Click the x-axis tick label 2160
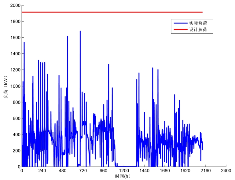The image size is (235, 180). (206, 171)
